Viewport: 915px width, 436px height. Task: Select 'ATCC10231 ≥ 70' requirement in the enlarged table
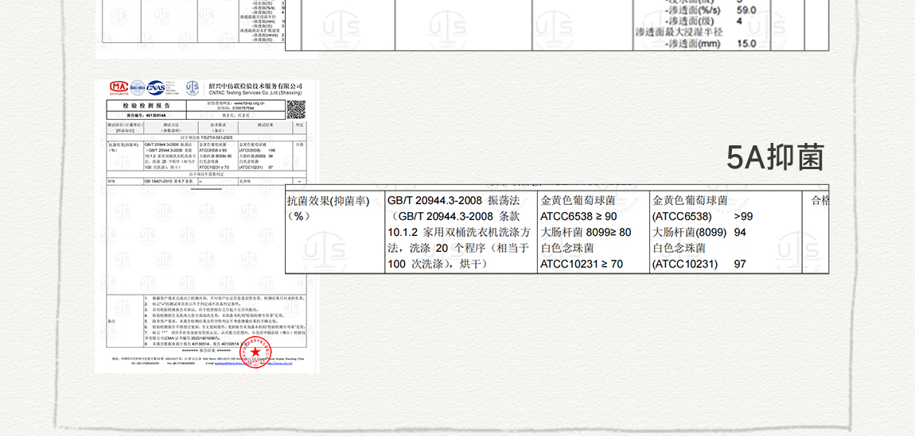click(582, 264)
